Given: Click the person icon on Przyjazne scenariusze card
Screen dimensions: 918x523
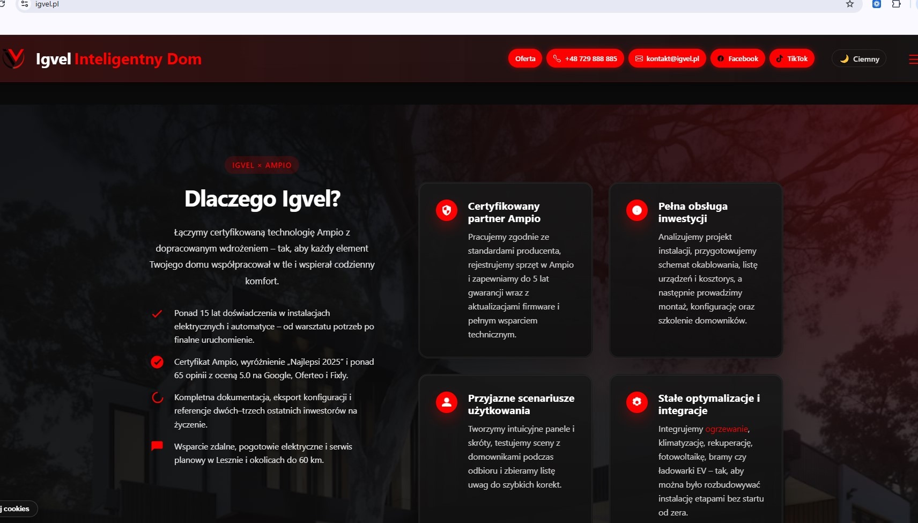Looking at the screenshot, I should (446, 402).
